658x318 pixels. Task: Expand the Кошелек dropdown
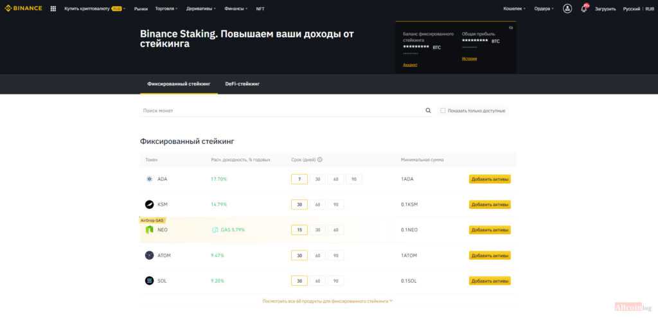514,9
